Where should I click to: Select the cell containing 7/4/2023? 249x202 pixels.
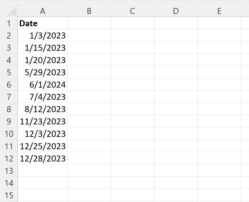pyautogui.click(x=42, y=97)
